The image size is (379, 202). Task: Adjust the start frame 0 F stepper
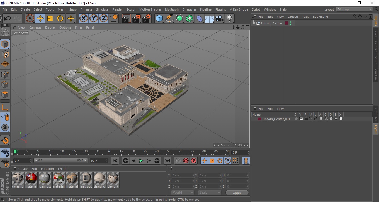pyautogui.click(x=30, y=161)
